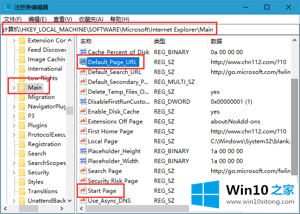Screen dimensions: 300x214
Task: Click tree pane scroll up arrow
Action: (x=69, y=40)
